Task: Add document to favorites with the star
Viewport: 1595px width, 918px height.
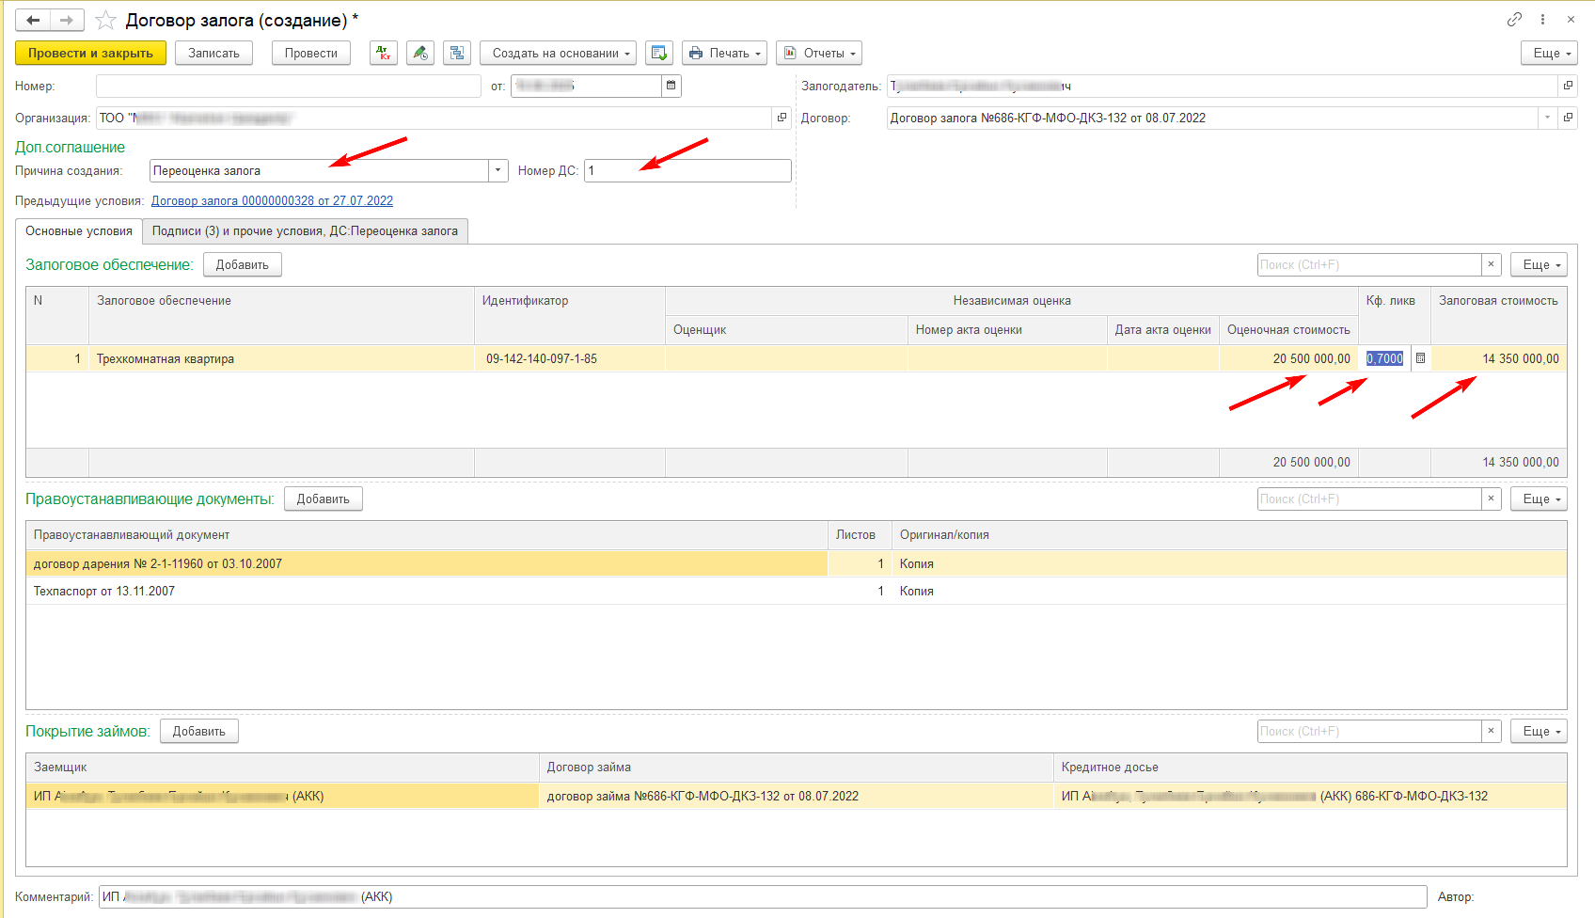Action: (106, 20)
